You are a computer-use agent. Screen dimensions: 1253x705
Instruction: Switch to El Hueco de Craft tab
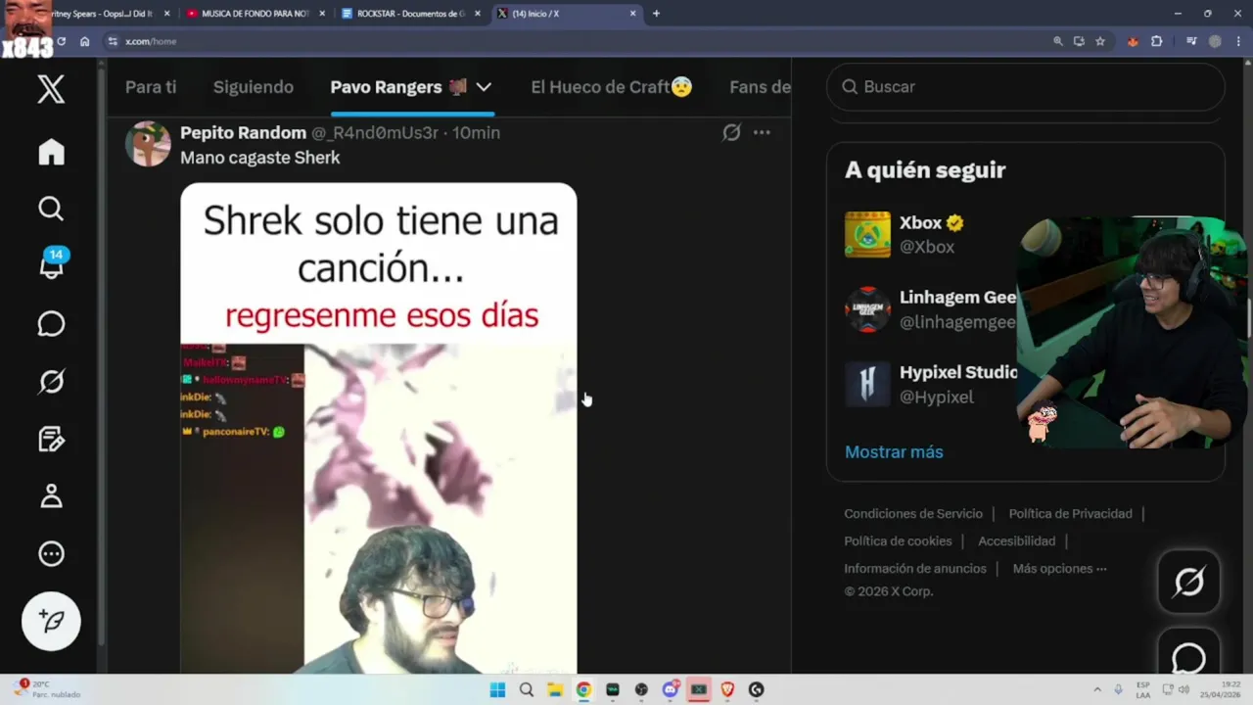point(612,87)
